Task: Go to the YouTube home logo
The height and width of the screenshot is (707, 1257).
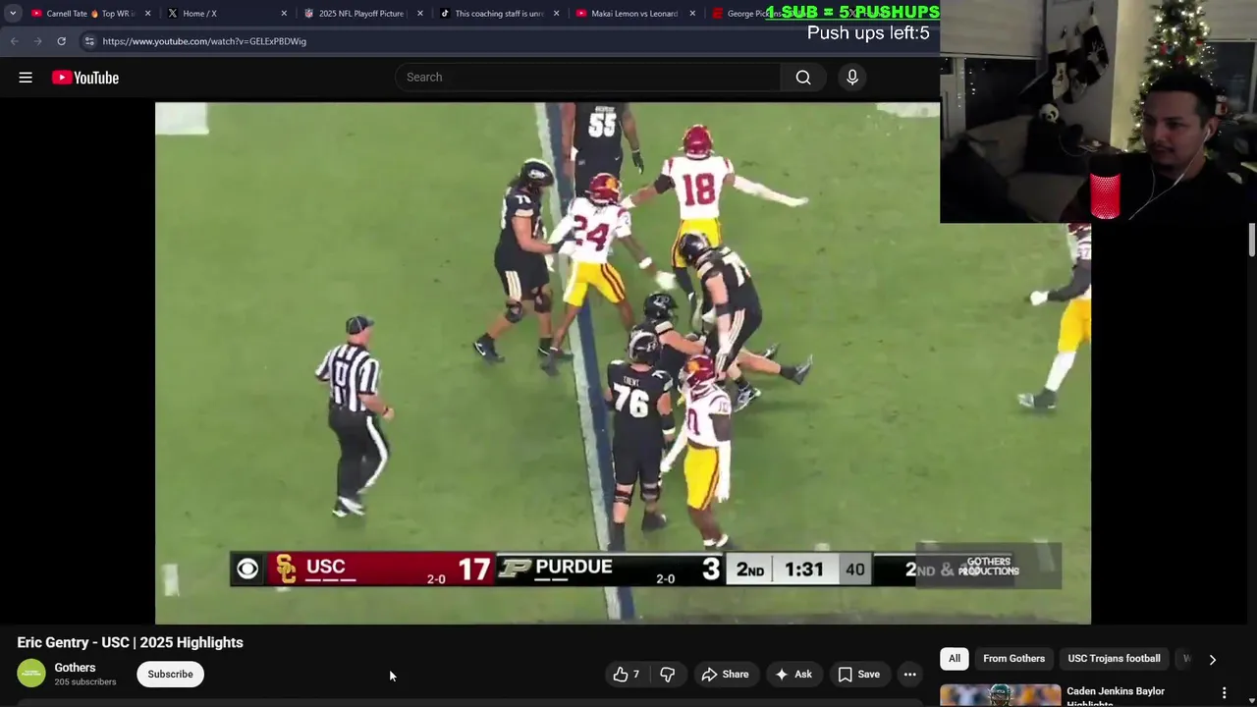Action: 85,78
